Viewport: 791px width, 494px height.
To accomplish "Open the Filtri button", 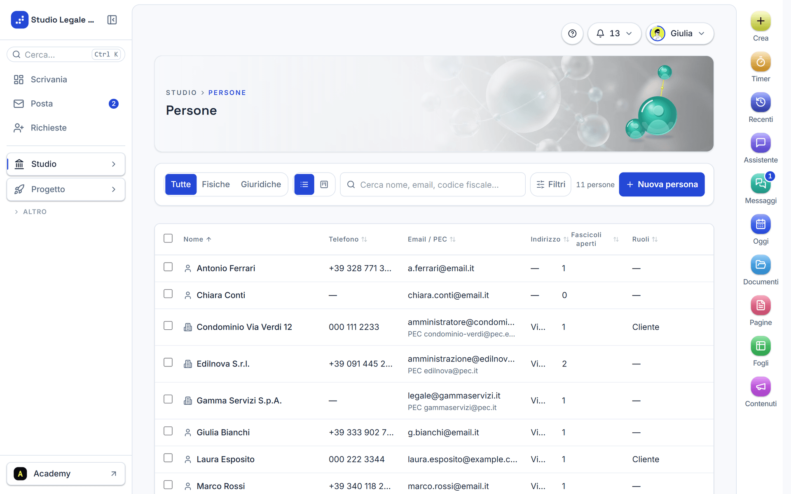I will tap(551, 184).
